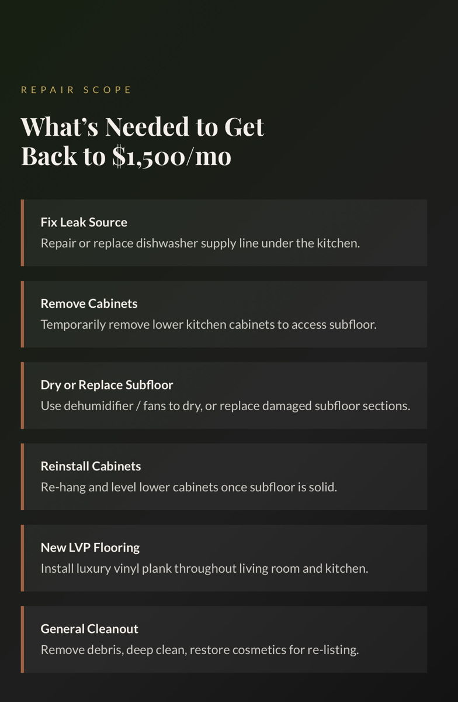This screenshot has width=458, height=702.
Task: Click the orange accent bar beside General Cleanout
Action: tap(23, 639)
